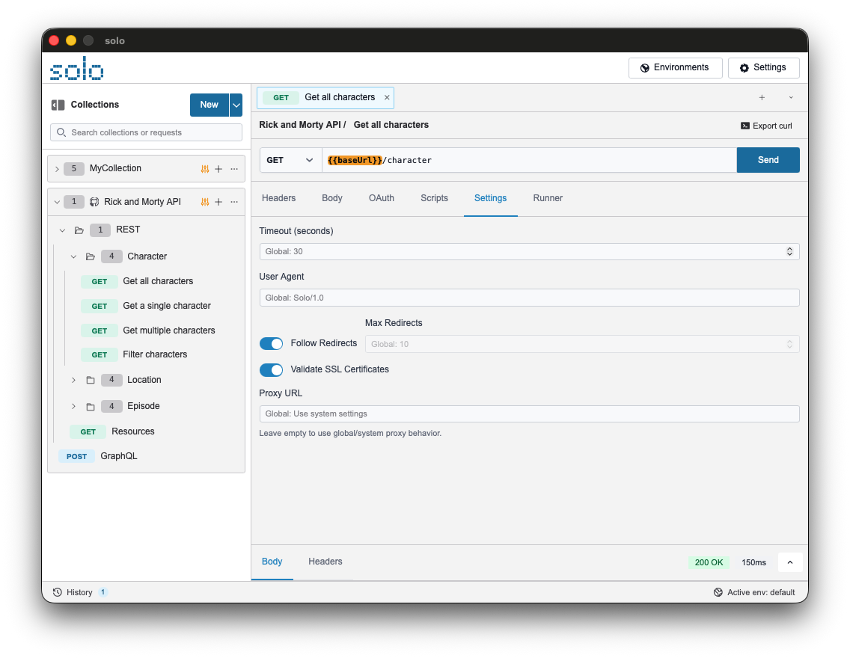Focus the Timeout seconds input
This screenshot has width=850, height=658.
(x=529, y=251)
